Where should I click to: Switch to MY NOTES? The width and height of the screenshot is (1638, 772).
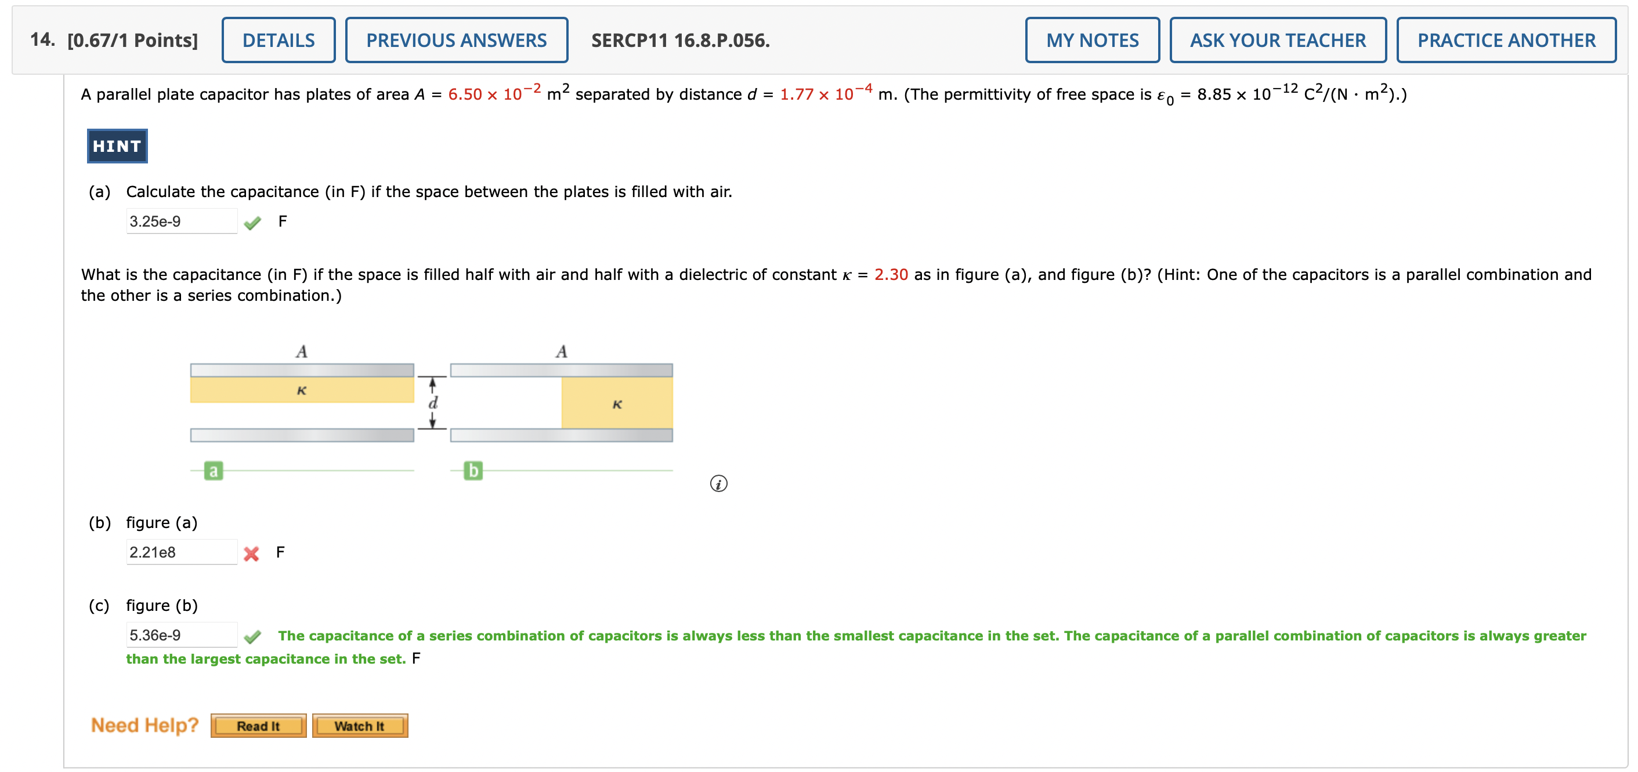point(1093,40)
